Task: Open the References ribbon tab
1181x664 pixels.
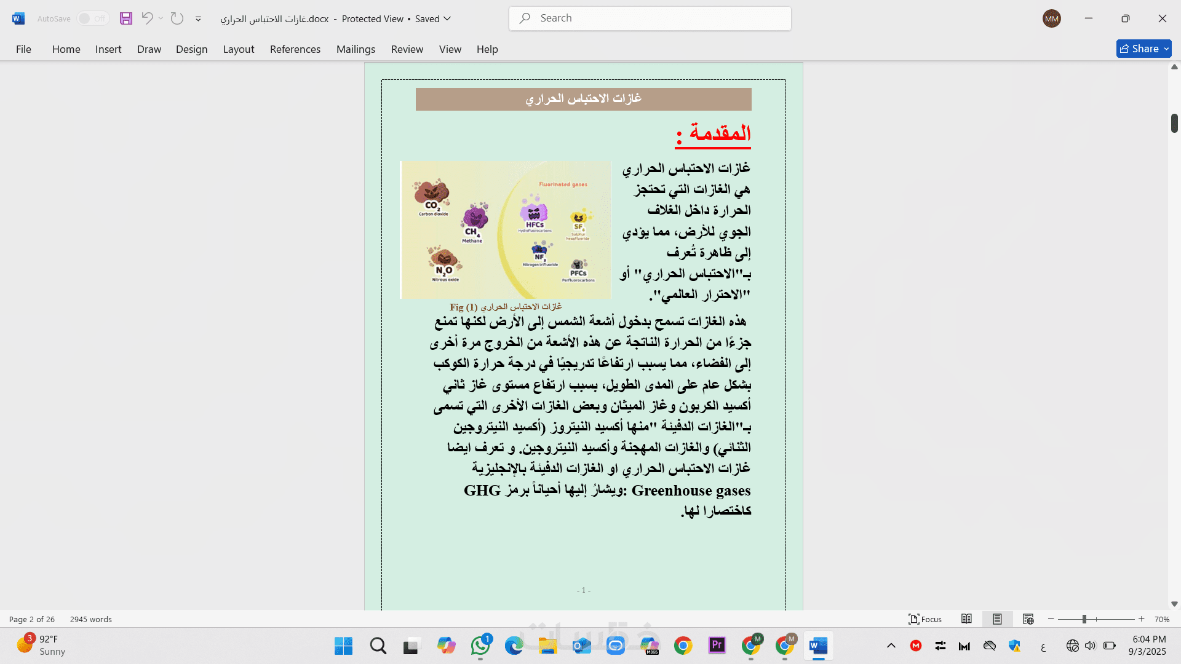Action: (295, 49)
